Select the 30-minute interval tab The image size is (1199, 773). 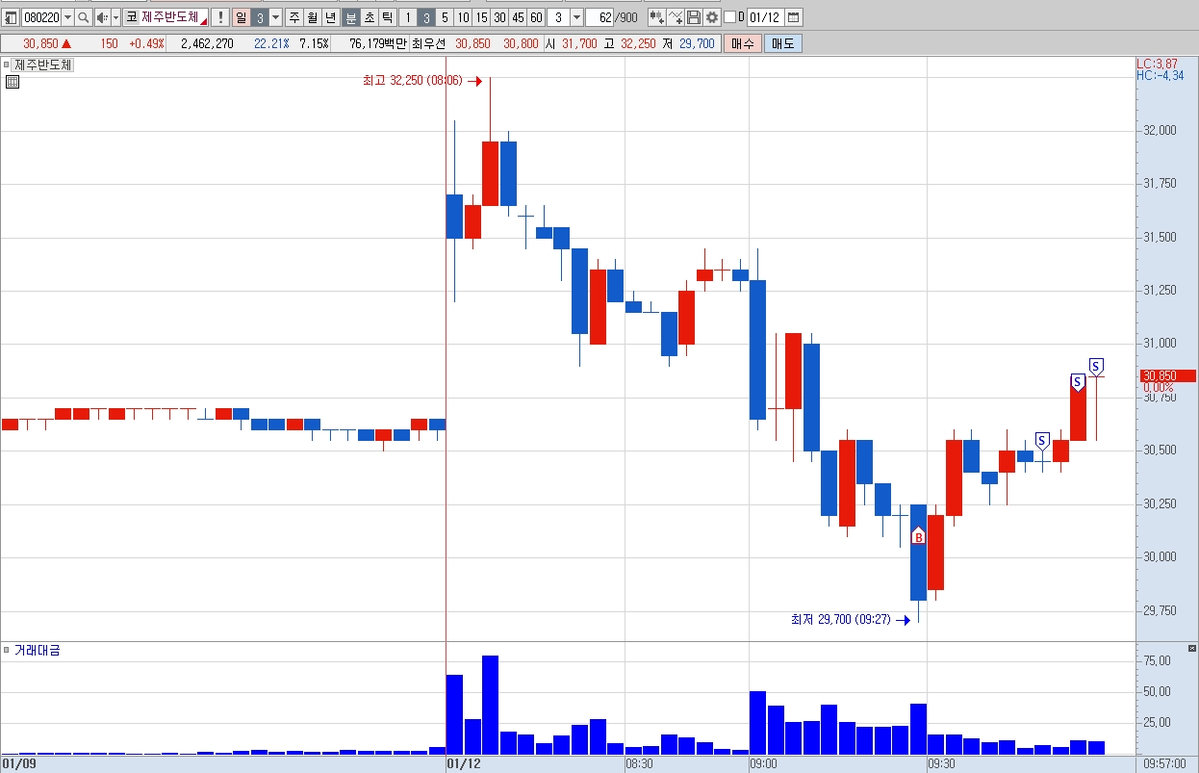click(499, 17)
